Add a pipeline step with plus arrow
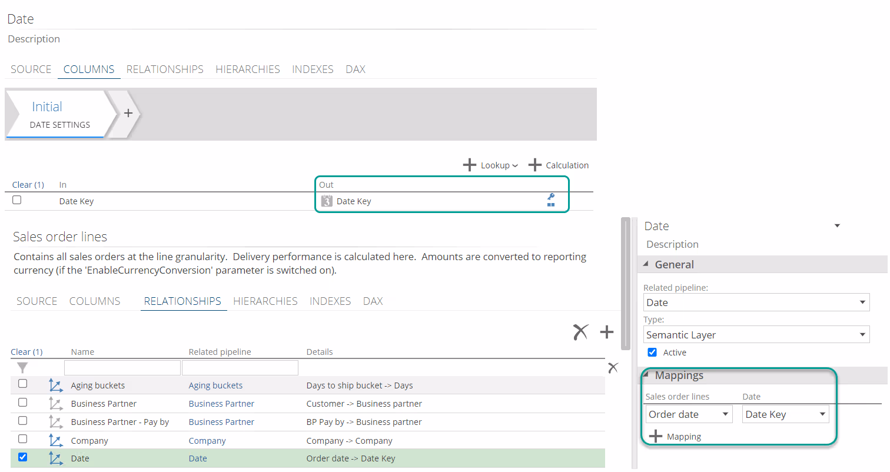The image size is (890, 472). coord(128,114)
